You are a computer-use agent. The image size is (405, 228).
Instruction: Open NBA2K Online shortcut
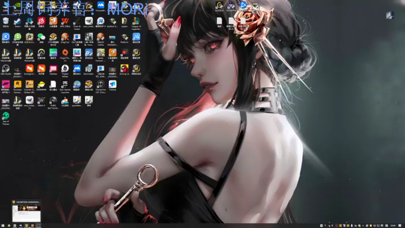(101, 39)
